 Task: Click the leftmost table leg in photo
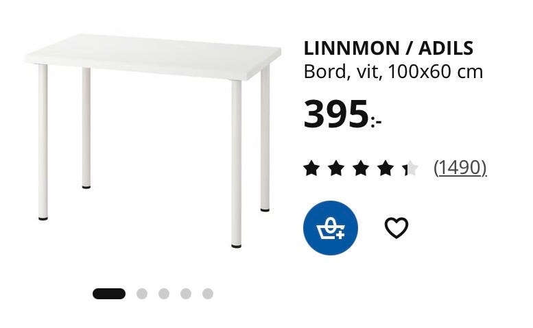(43, 142)
